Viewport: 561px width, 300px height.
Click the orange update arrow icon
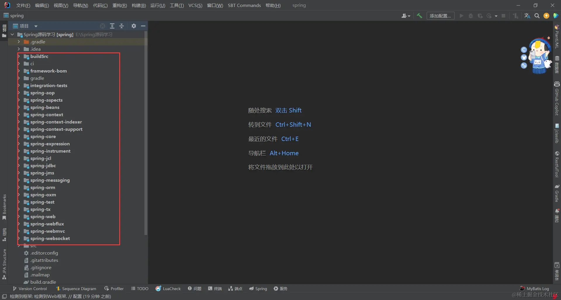(546, 16)
